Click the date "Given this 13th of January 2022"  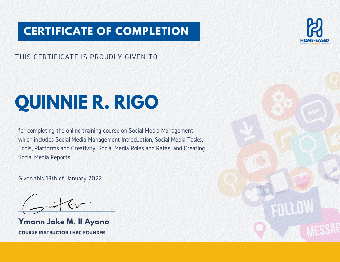(x=60, y=178)
